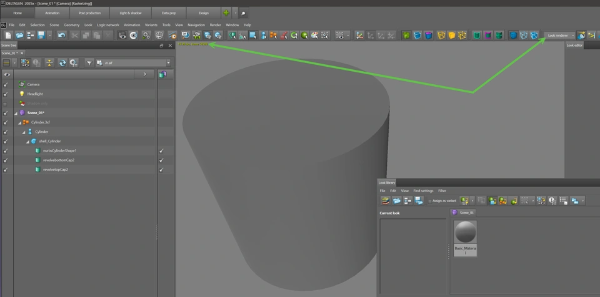Click the Save icon in main toolbar
The width and height of the screenshot is (600, 297).
click(41, 36)
